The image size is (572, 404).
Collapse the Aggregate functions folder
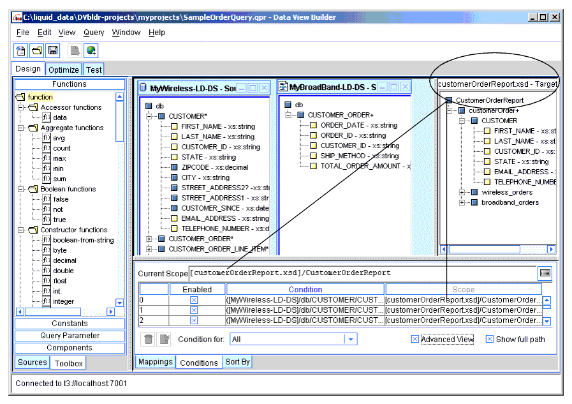pos(21,128)
